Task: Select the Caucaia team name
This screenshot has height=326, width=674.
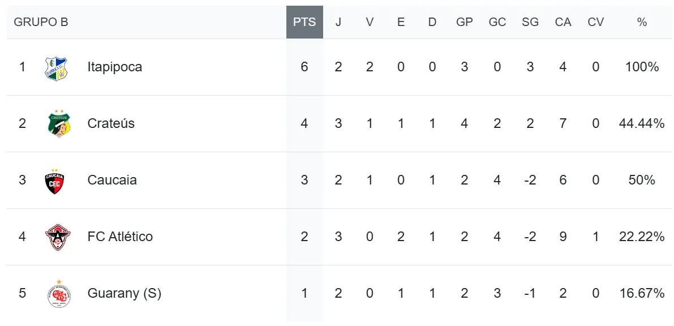Action: click(x=112, y=180)
